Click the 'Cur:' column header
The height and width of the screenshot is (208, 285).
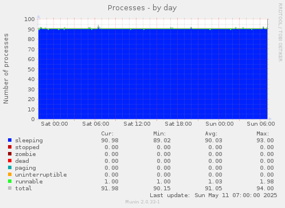click(x=107, y=134)
